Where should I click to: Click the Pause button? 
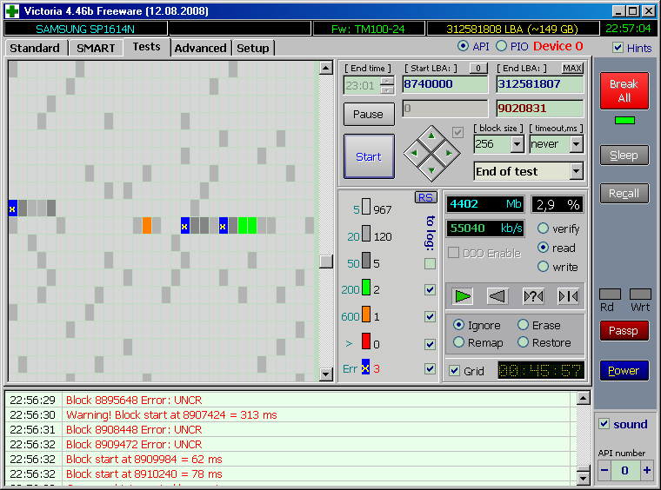369,114
